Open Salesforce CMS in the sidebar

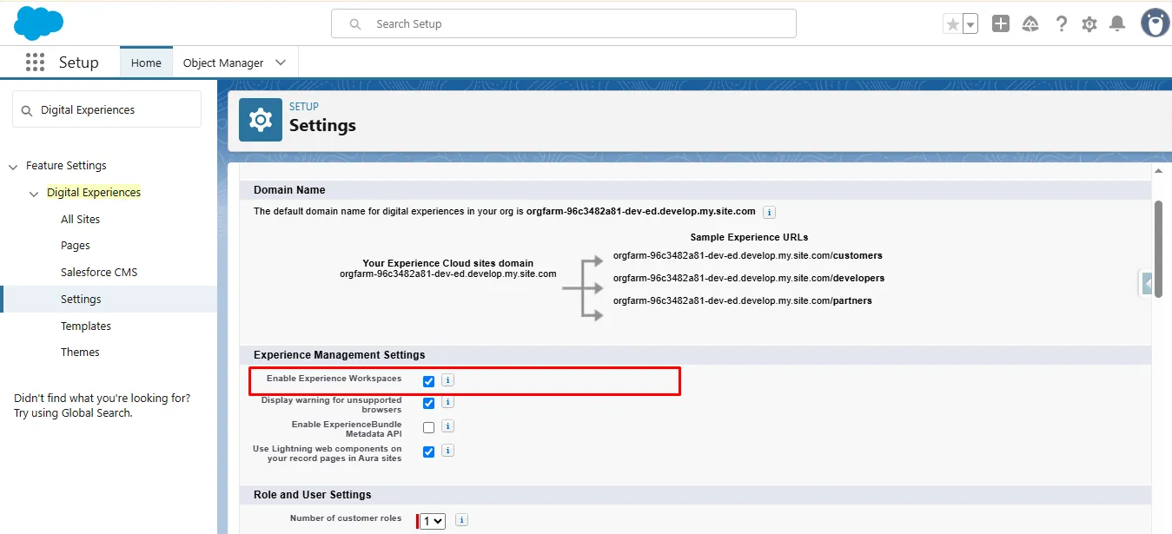pos(99,273)
